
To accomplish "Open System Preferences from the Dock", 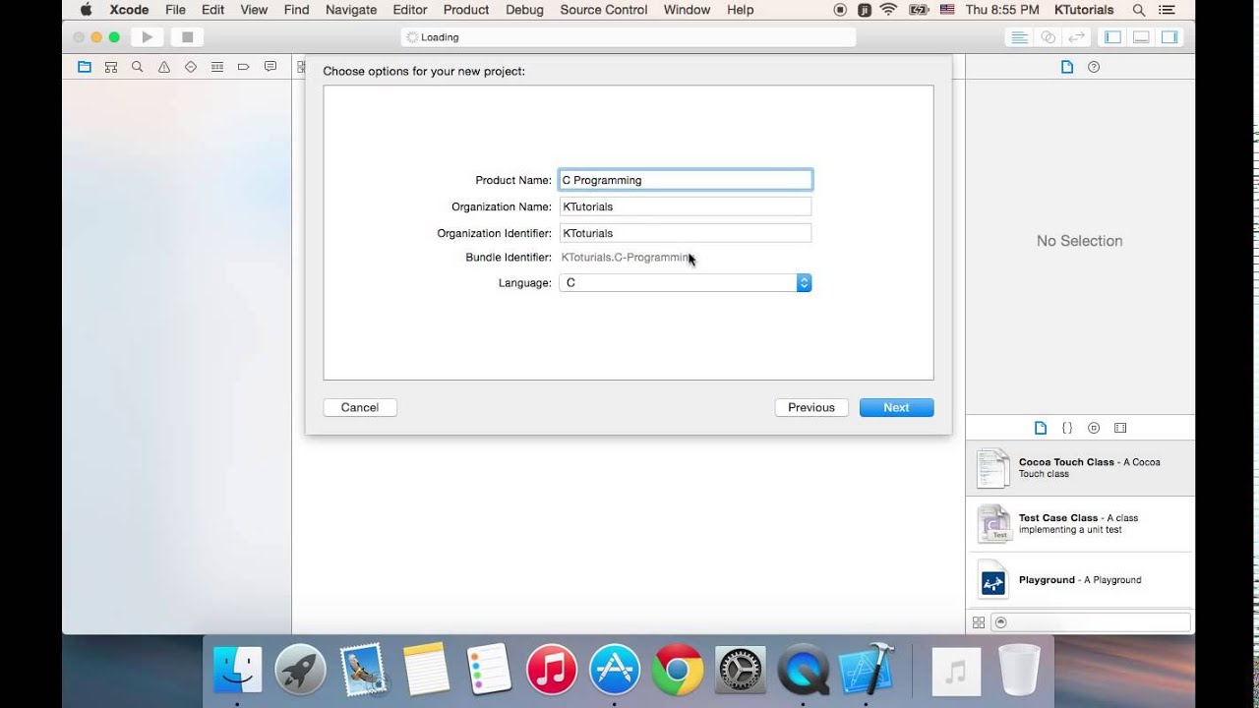I will [x=741, y=670].
